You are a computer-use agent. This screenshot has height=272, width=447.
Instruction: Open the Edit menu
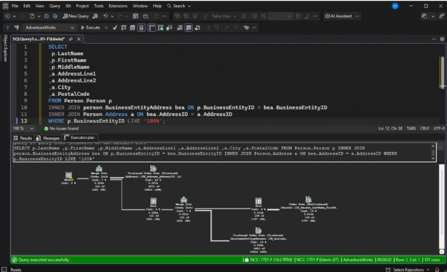pyautogui.click(x=27, y=6)
